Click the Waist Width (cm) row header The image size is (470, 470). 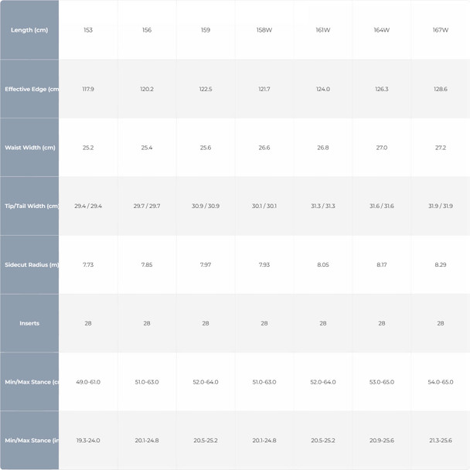point(29,148)
